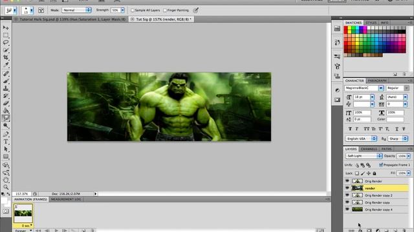Viewport: 414px width, 232px height.
Task: Select the Eraser tool
Action: (6, 103)
